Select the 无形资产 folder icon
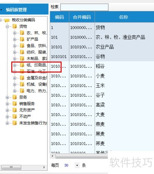This screenshot has height=174, width=154. coord(15,110)
